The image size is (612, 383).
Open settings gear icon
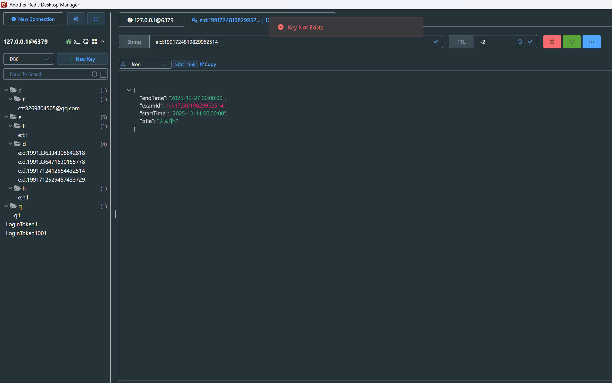point(76,19)
